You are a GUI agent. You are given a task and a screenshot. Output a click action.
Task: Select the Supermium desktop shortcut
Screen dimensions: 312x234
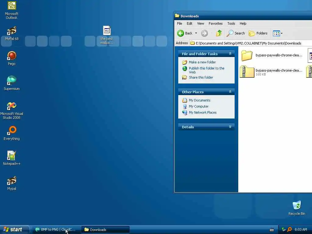point(12,83)
